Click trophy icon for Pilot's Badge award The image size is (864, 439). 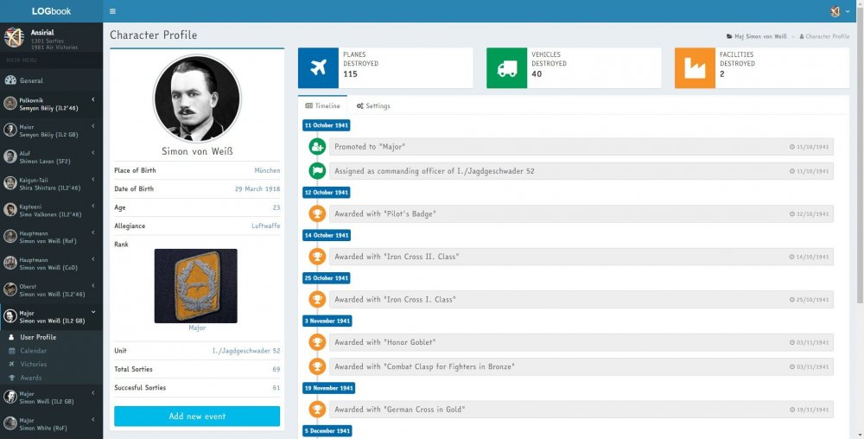pos(317,213)
